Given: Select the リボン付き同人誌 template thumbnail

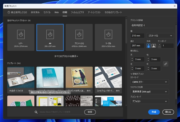Looking at the screenshot, I should tap(79, 77).
